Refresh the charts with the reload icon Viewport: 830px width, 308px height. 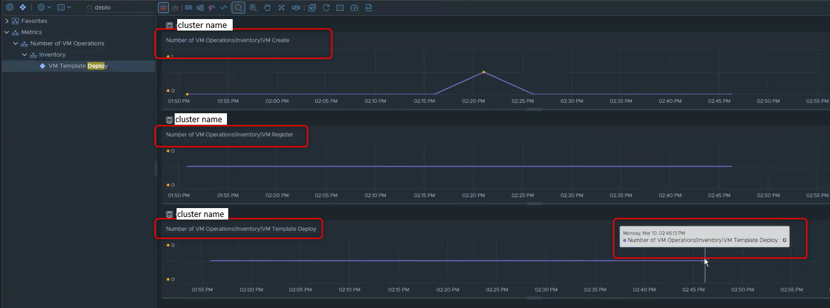pos(326,8)
